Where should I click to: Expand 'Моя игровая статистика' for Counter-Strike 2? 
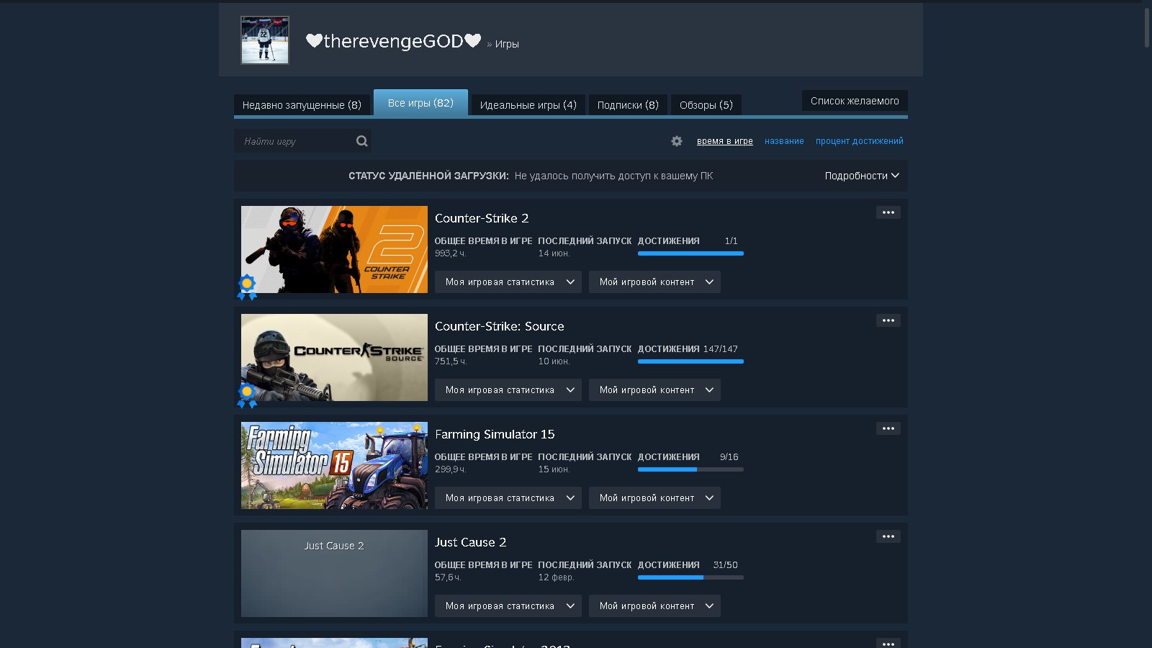pyautogui.click(x=508, y=282)
